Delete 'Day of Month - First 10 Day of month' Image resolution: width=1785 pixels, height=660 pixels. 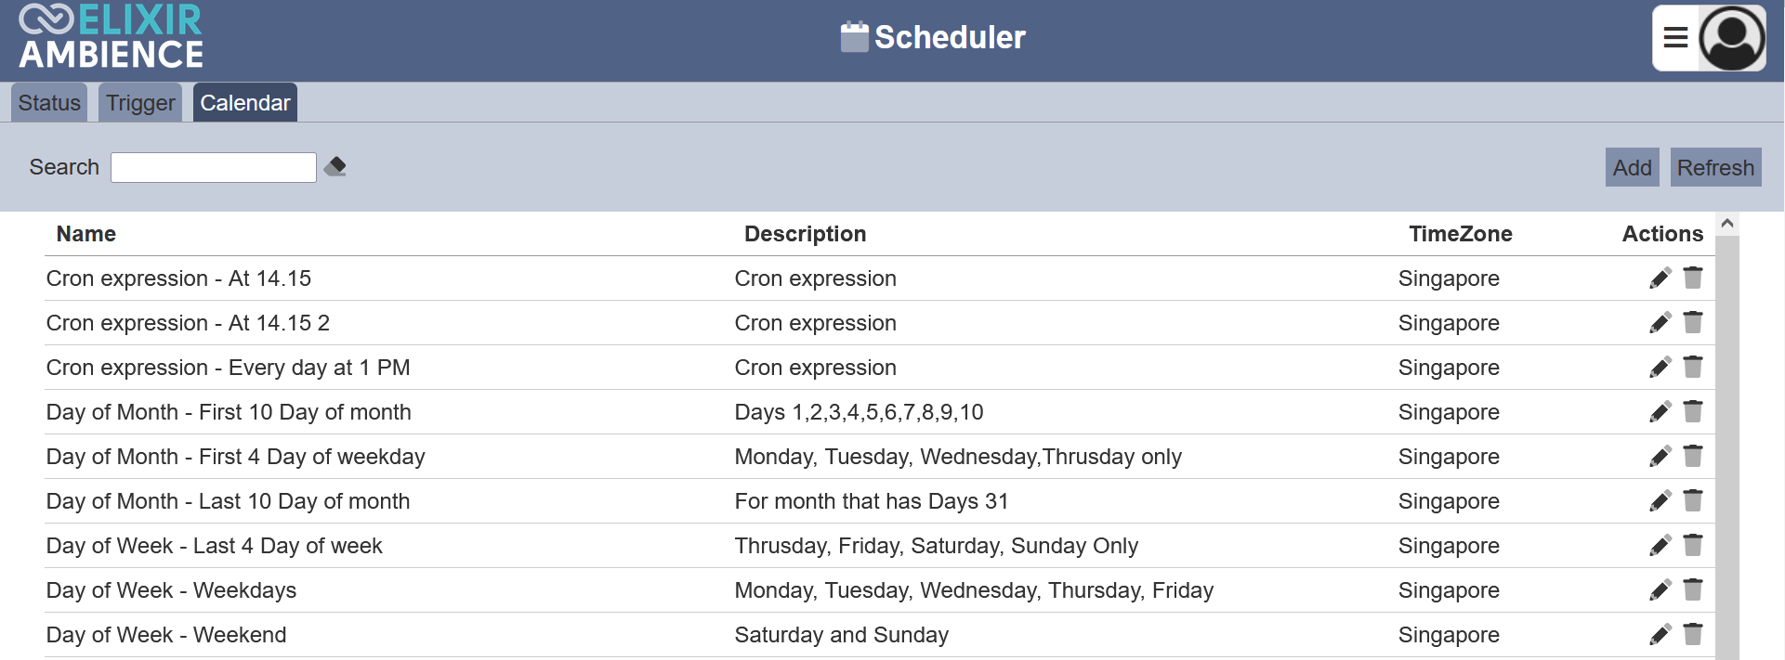(1693, 412)
